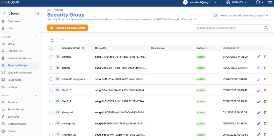
Task: Tick the checkbox for example-secgroup row
Action: [x=51, y=79]
